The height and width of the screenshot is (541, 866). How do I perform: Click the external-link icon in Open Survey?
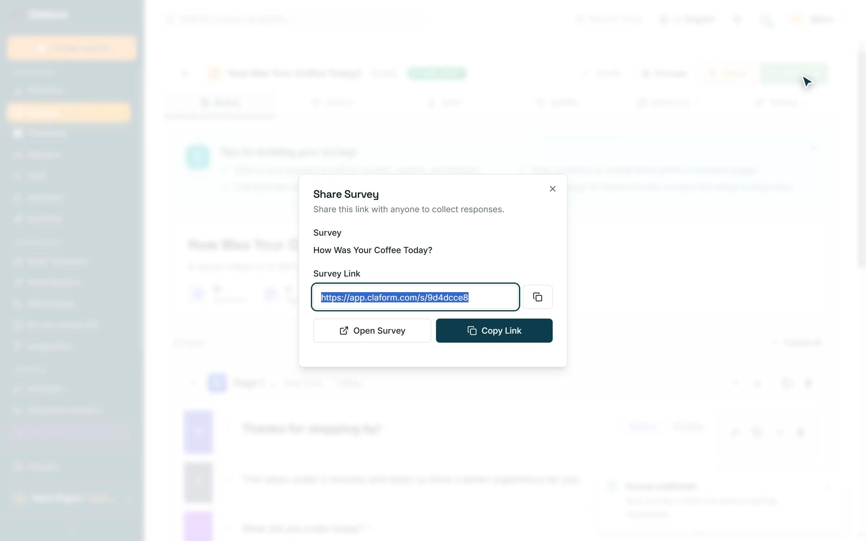pyautogui.click(x=344, y=330)
